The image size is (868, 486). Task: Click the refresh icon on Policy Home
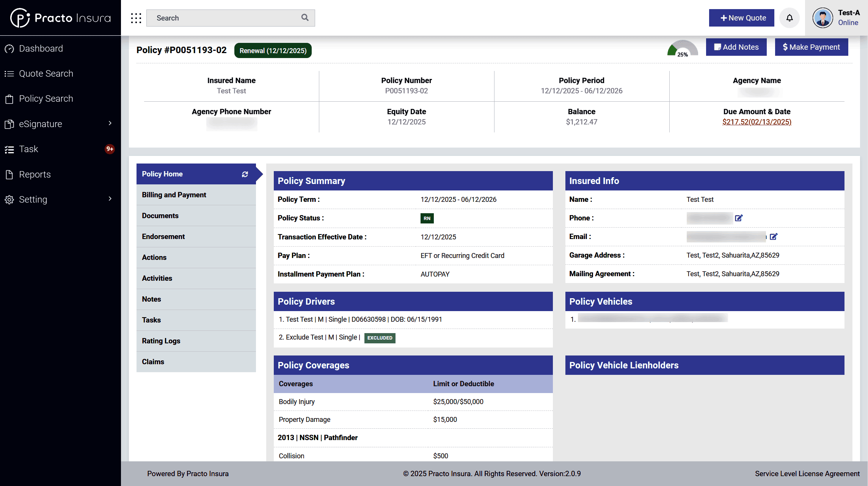[x=245, y=174]
